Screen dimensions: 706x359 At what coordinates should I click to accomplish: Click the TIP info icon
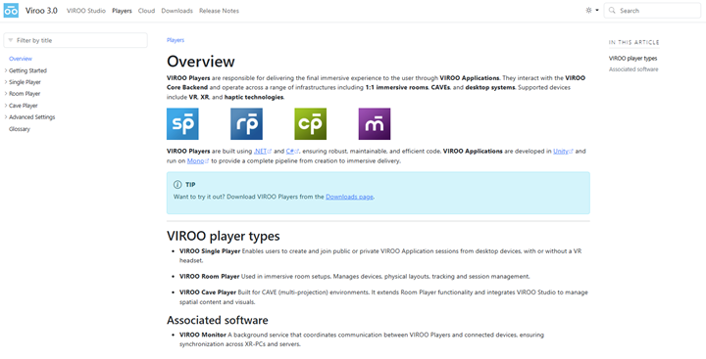[x=177, y=185]
